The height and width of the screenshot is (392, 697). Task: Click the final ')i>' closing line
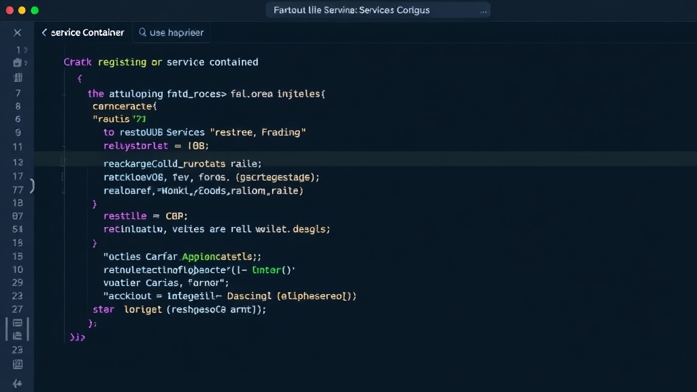78,338
